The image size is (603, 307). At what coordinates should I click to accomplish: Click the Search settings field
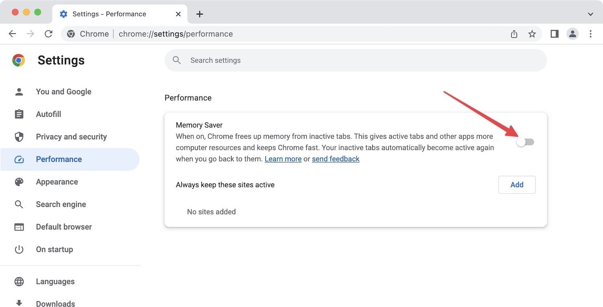point(355,60)
